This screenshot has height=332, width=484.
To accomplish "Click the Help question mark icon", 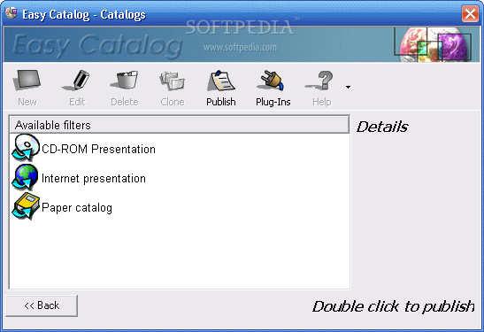I will pyautogui.click(x=320, y=80).
